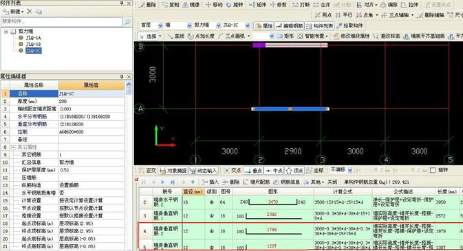Viewport: 463px width, 251px height.
Task: Toggle 垂点 perpendicular snap
Action: tap(253, 170)
